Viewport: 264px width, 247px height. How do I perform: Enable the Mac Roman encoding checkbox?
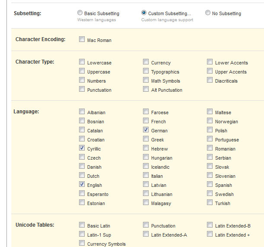82,39
